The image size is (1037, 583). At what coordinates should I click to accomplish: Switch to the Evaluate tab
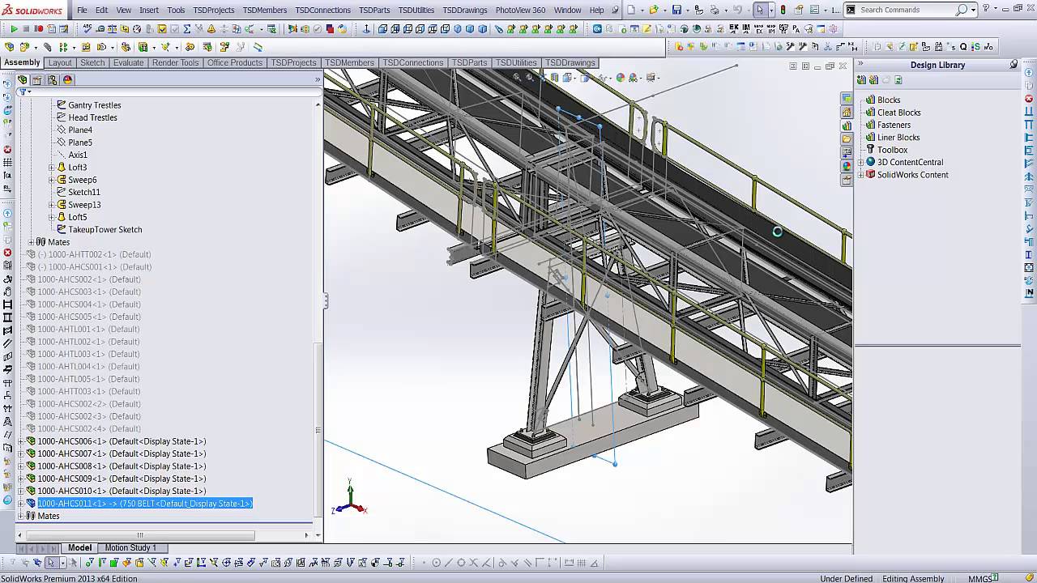(128, 62)
